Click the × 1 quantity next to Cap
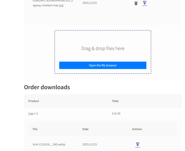 click(36, 114)
